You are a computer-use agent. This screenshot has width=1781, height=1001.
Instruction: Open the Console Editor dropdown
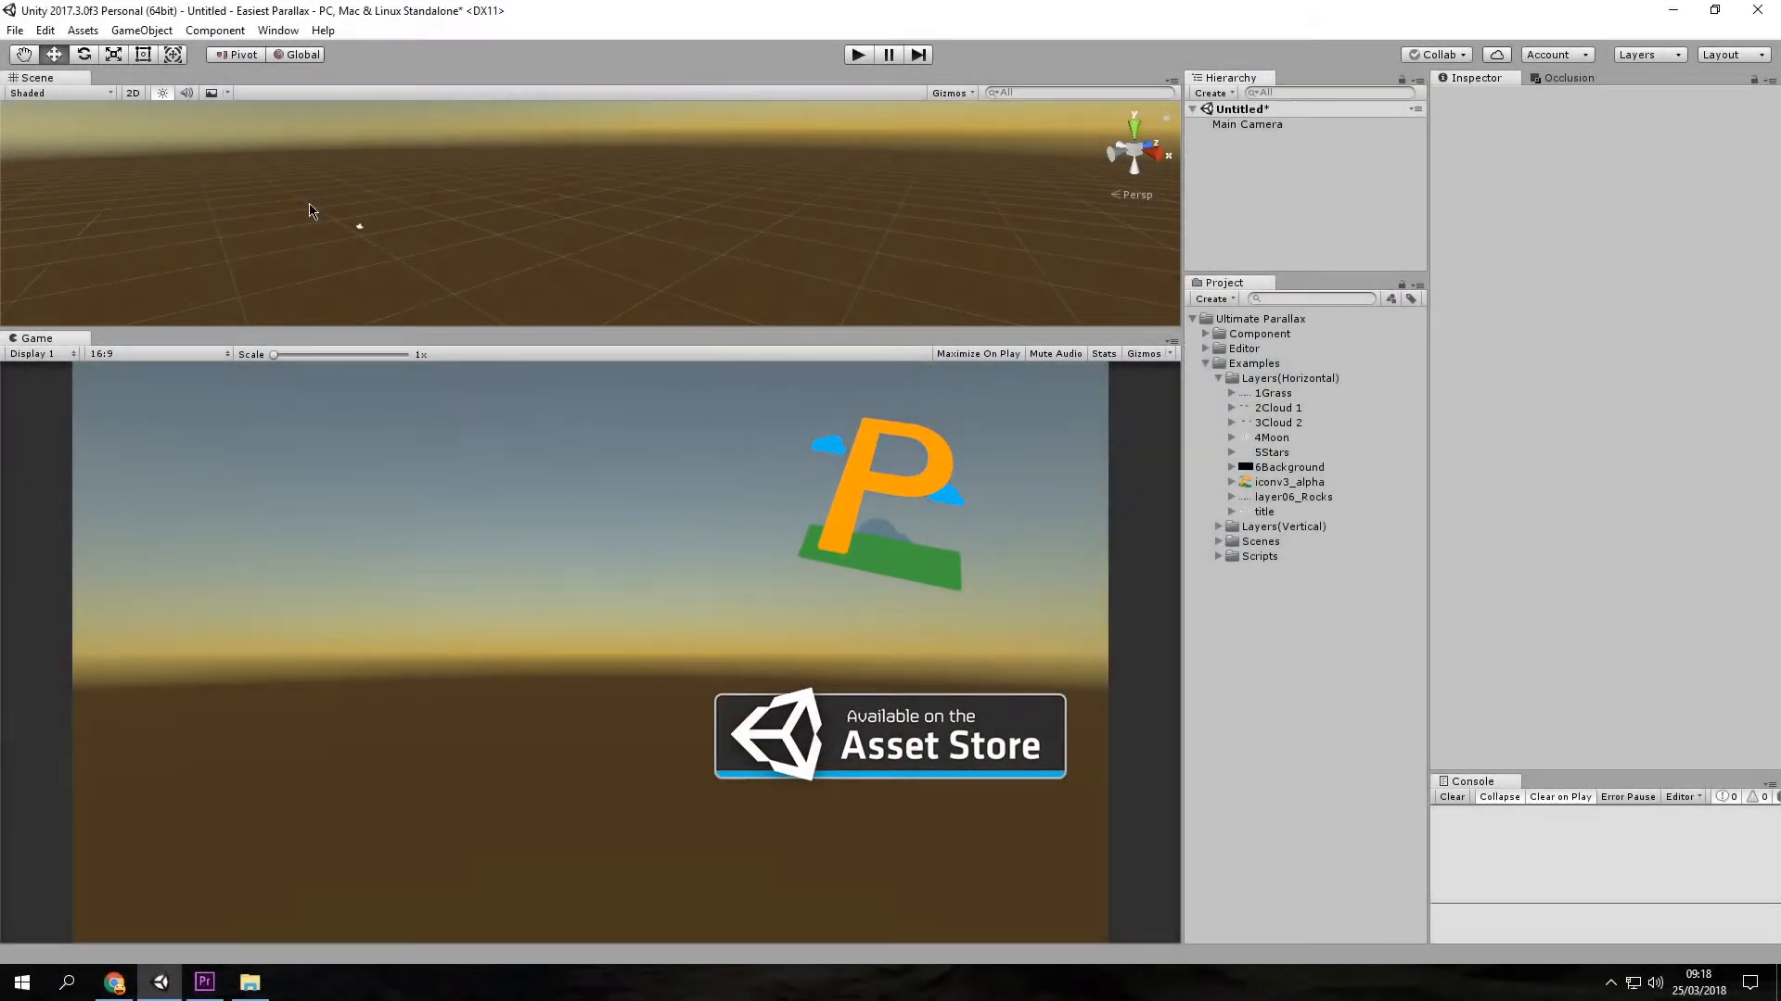pos(1684,797)
